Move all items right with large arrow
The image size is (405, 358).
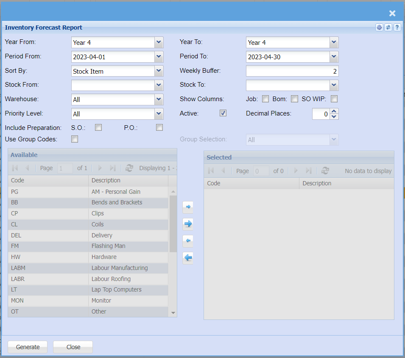(188, 224)
